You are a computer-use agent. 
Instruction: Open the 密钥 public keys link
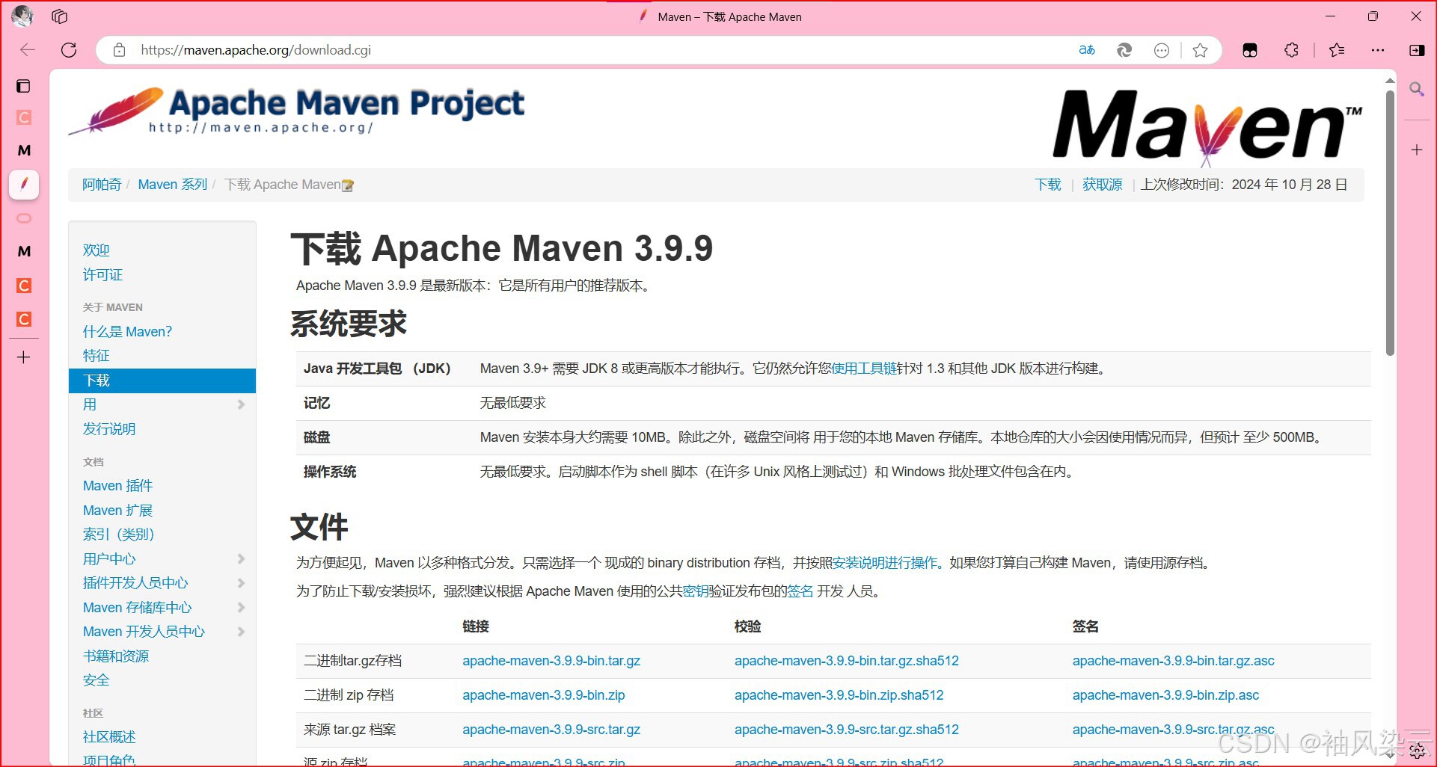point(696,591)
